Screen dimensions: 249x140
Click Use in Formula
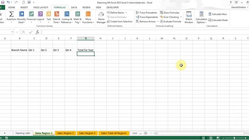tap(117, 17)
